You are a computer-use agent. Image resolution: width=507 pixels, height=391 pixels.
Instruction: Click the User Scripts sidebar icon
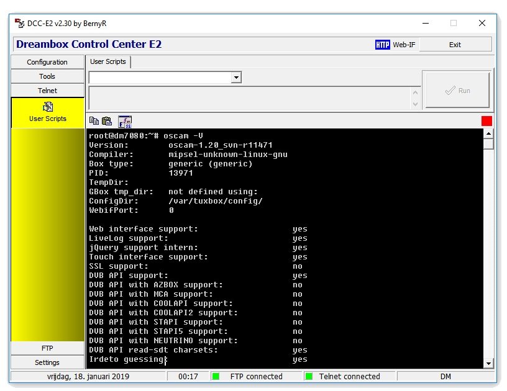48,107
